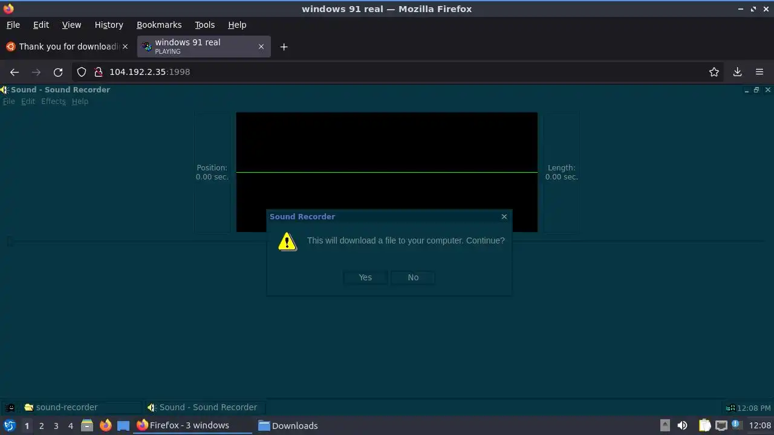Click the emulated clock 12:08 PM
Image resolution: width=774 pixels, height=435 pixels.
tap(753, 408)
